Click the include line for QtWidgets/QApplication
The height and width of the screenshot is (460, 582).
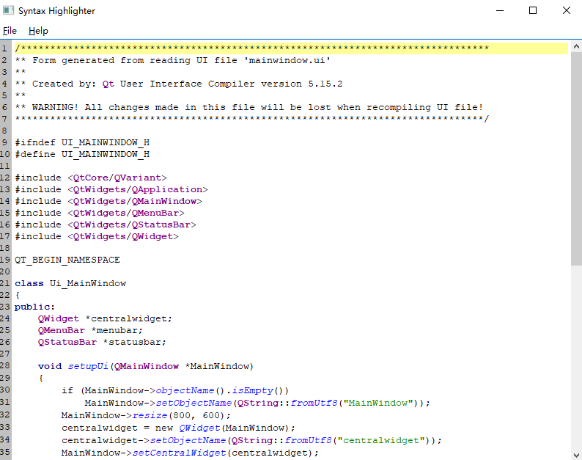point(111,189)
